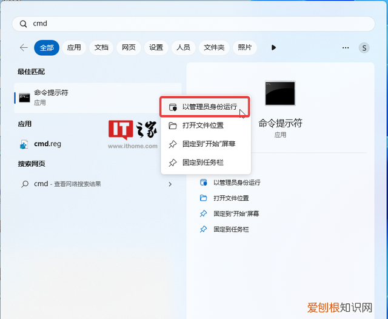
Task: Click blue shield icon in preview pane
Action: pos(204,183)
